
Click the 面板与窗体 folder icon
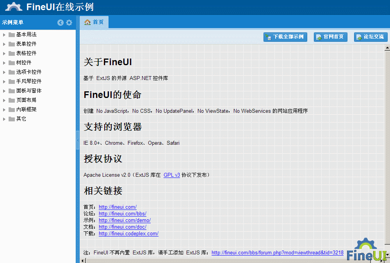(12, 91)
